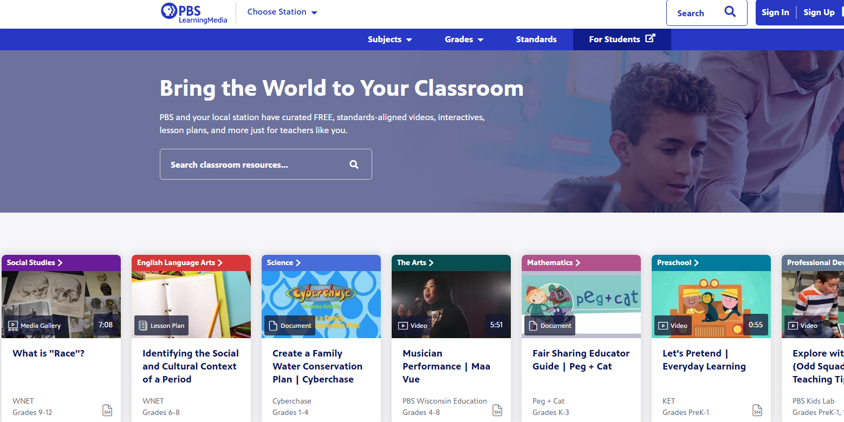This screenshot has height=422, width=844.
Task: Click the support materials icon on Musician Performance card
Action: 497,411
